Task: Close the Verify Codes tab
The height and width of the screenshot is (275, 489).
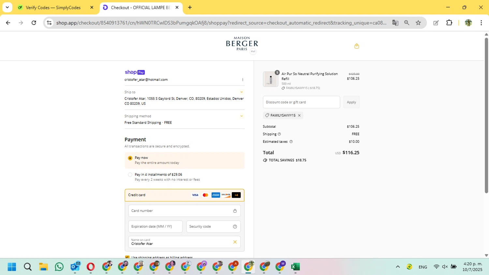Action: [x=92, y=8]
